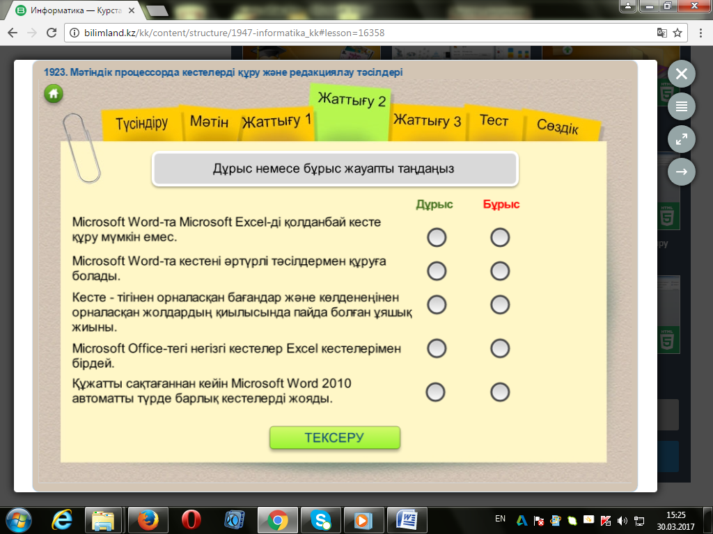Click the network tray icon
This screenshot has height=534, width=713.
639,521
